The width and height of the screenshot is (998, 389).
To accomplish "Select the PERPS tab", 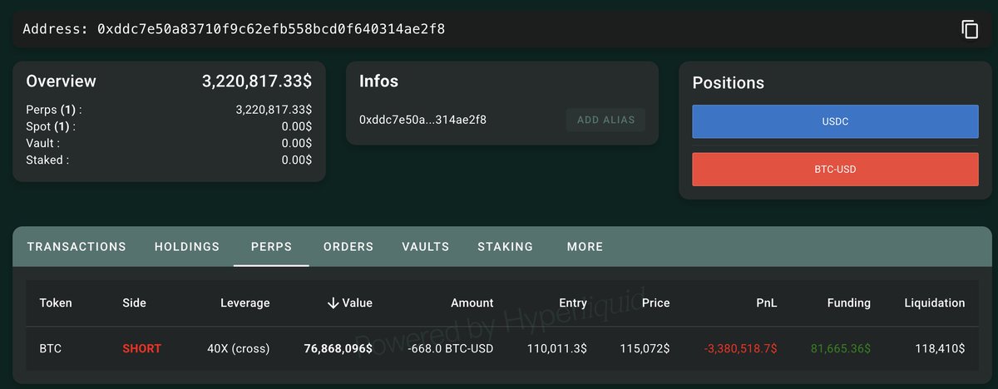I will 271,247.
